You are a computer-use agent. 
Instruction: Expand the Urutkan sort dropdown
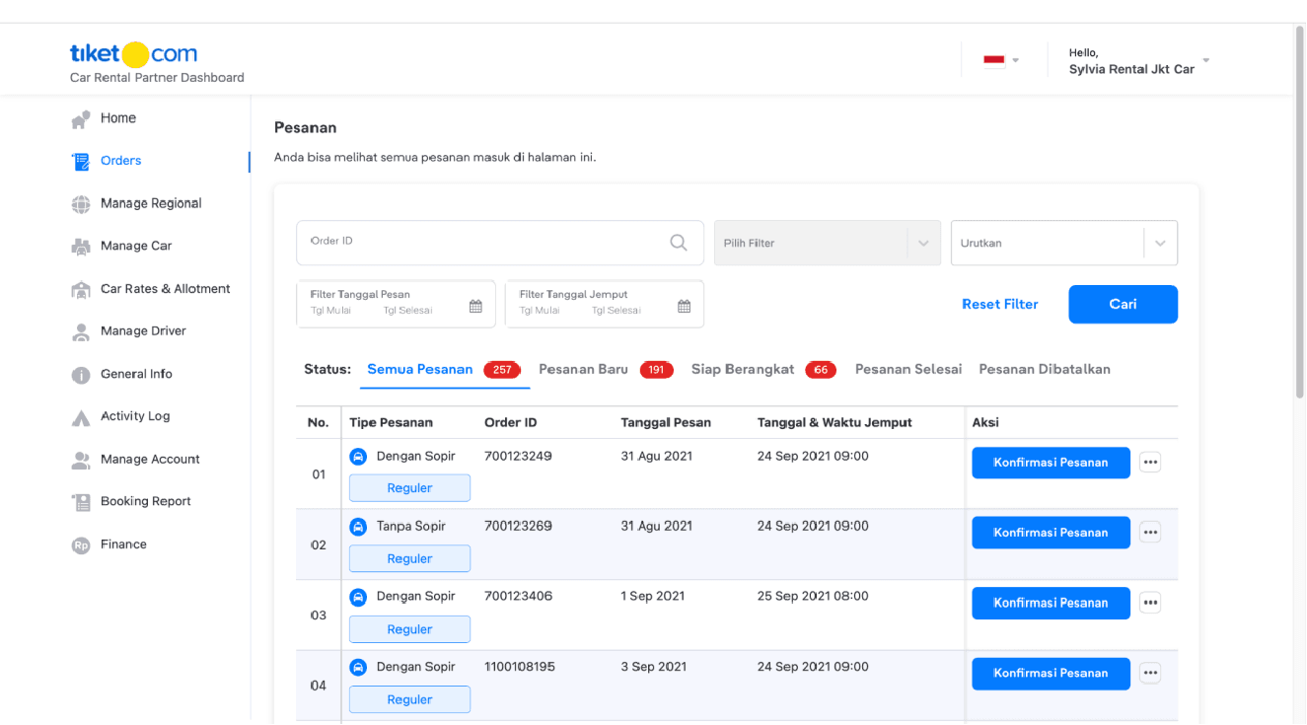pyautogui.click(x=1159, y=244)
